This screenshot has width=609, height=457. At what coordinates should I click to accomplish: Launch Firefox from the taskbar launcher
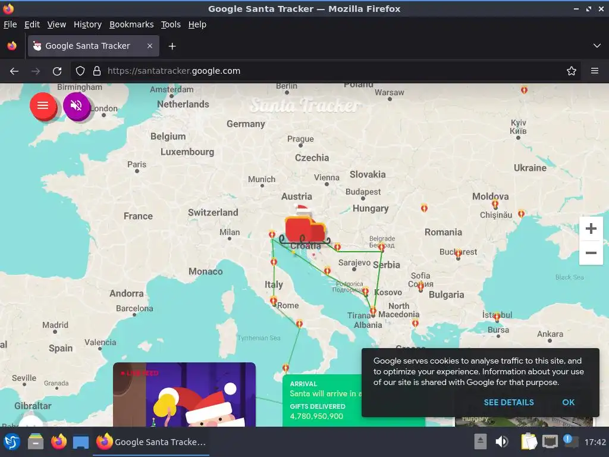pos(59,442)
